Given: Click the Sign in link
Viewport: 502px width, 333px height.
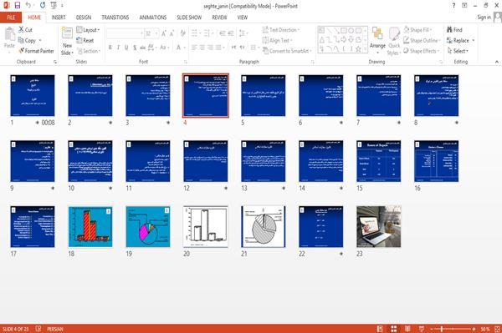Looking at the screenshot, I should (484, 18).
